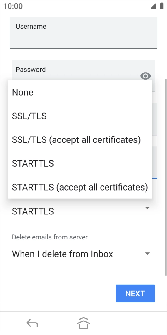Tap the home navigation icon

click(83, 323)
